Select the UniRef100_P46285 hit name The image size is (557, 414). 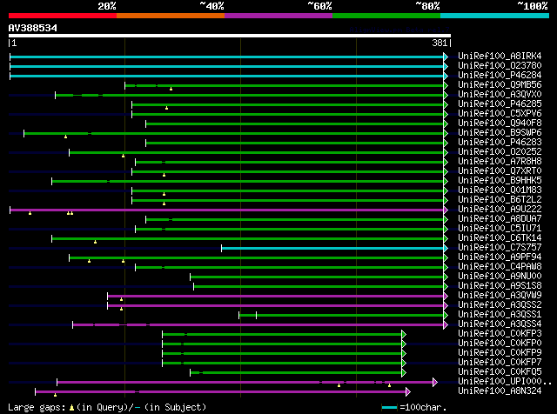[500, 104]
